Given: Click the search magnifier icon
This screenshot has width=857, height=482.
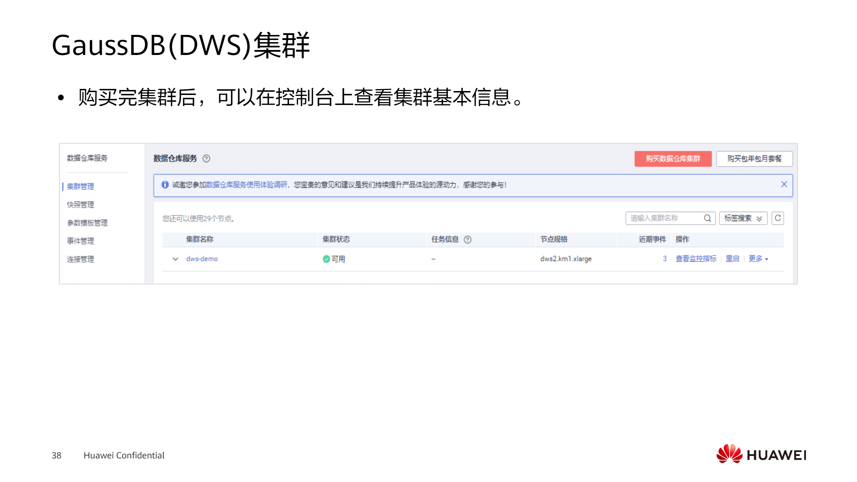Looking at the screenshot, I should pos(707,218).
